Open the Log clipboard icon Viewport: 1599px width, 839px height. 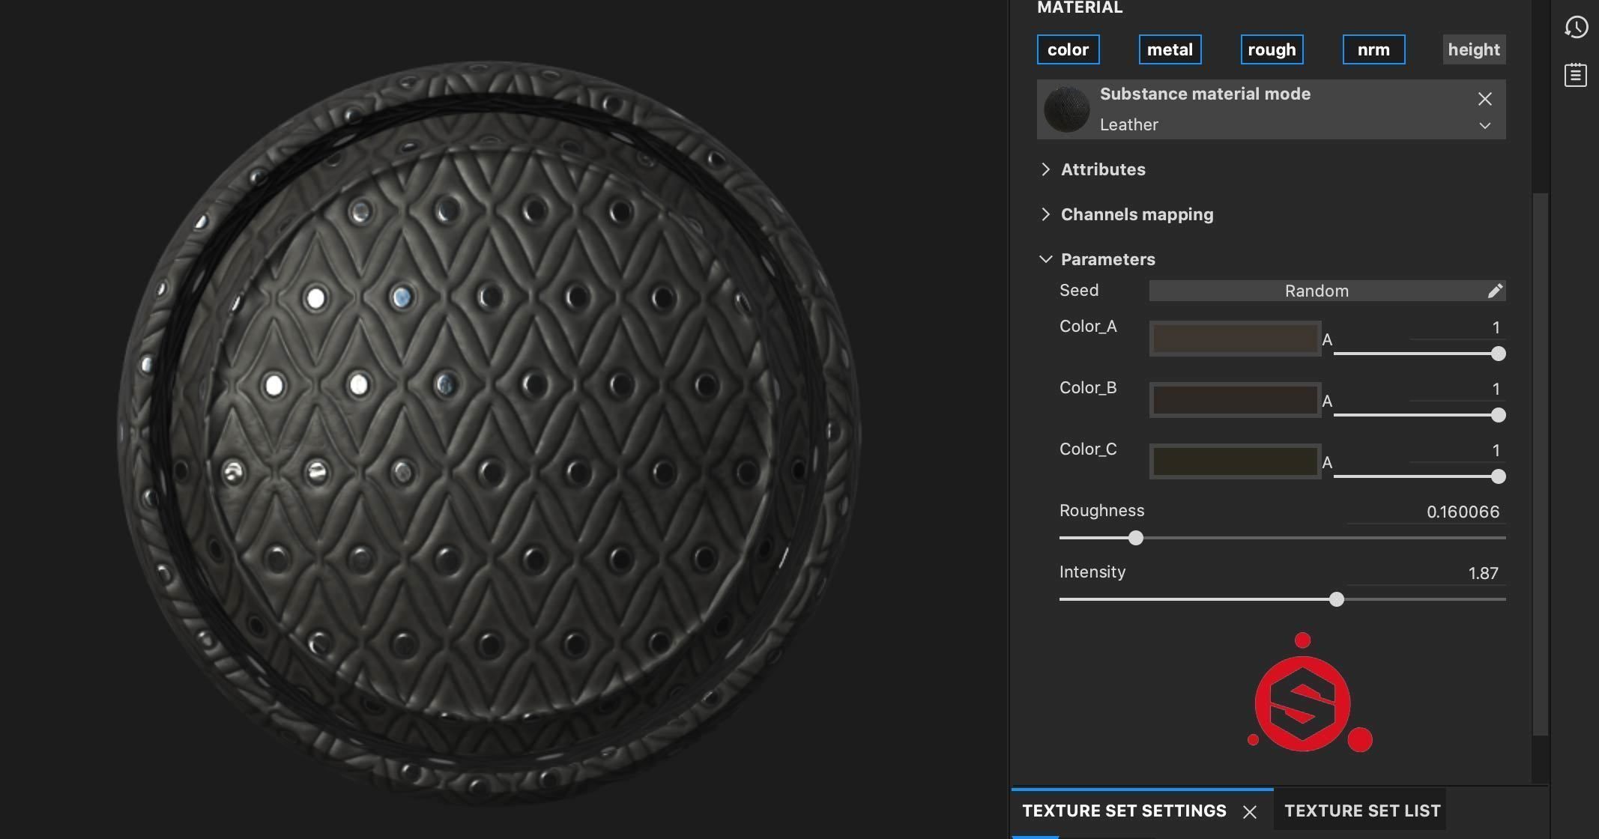click(x=1575, y=75)
